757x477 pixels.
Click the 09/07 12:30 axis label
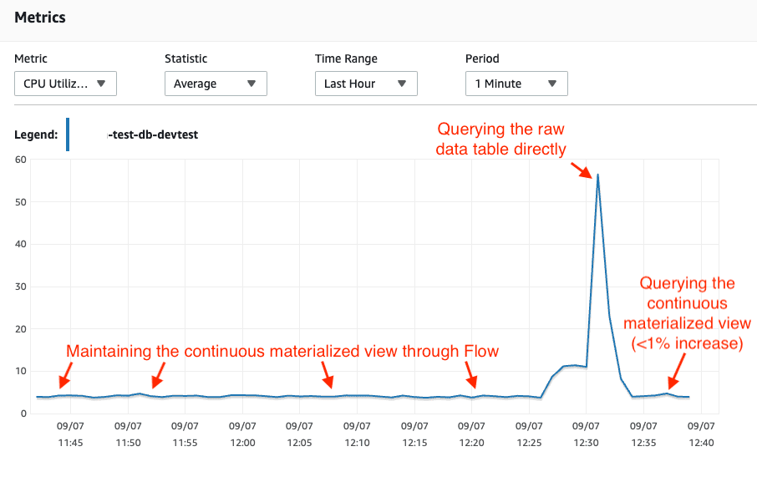[586, 434]
